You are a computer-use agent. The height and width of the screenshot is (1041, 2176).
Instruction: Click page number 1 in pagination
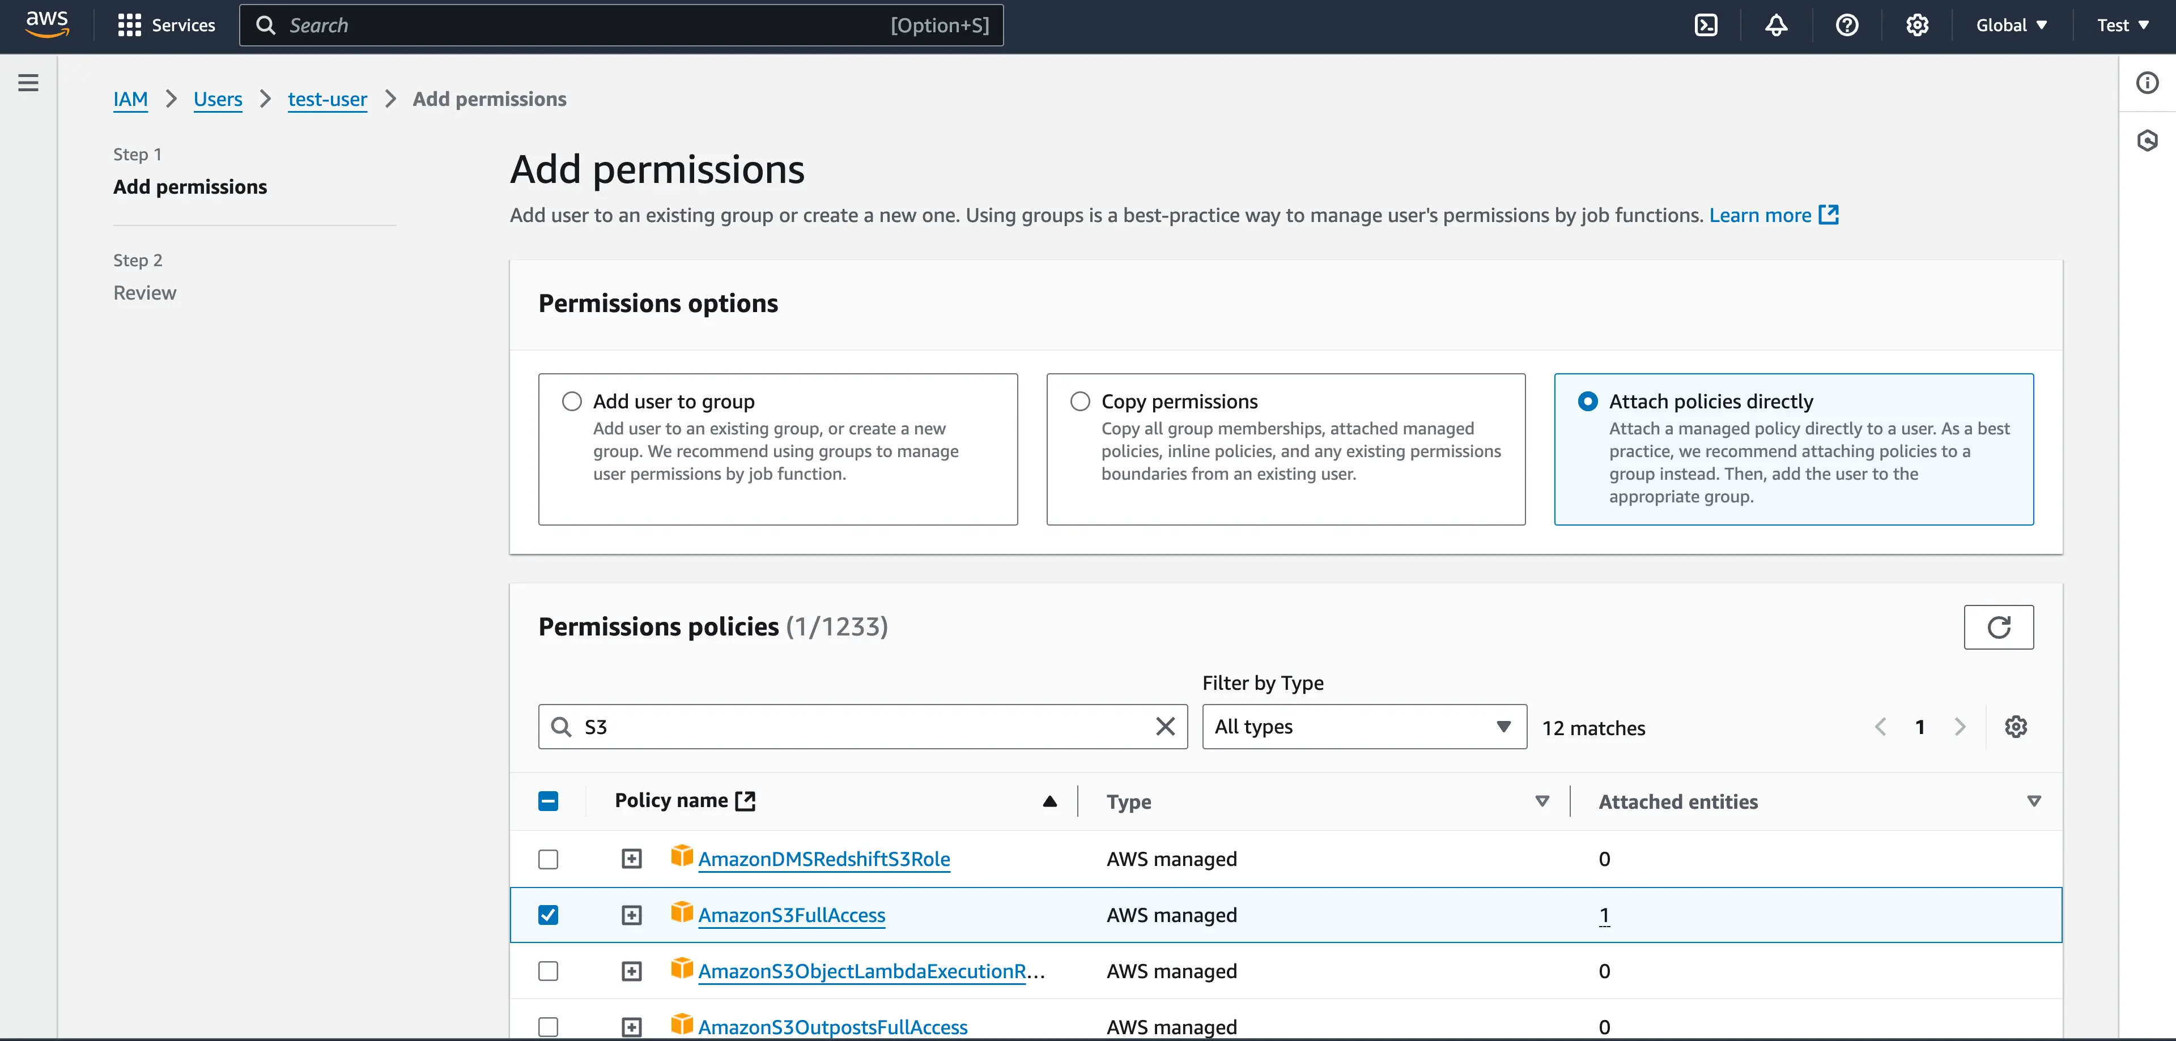point(1919,726)
